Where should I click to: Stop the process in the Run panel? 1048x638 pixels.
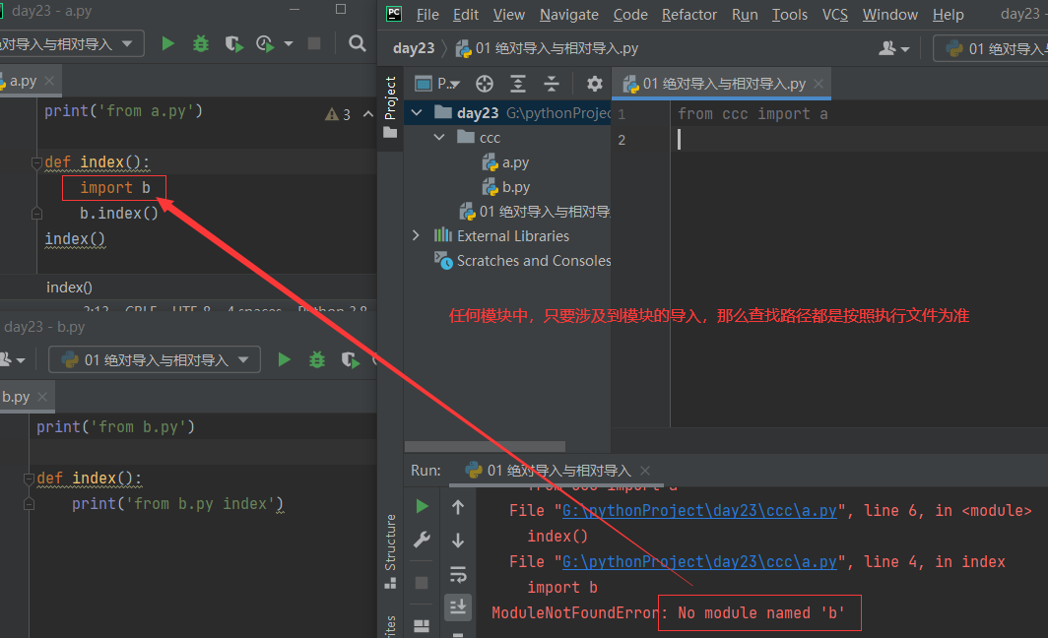(x=422, y=583)
